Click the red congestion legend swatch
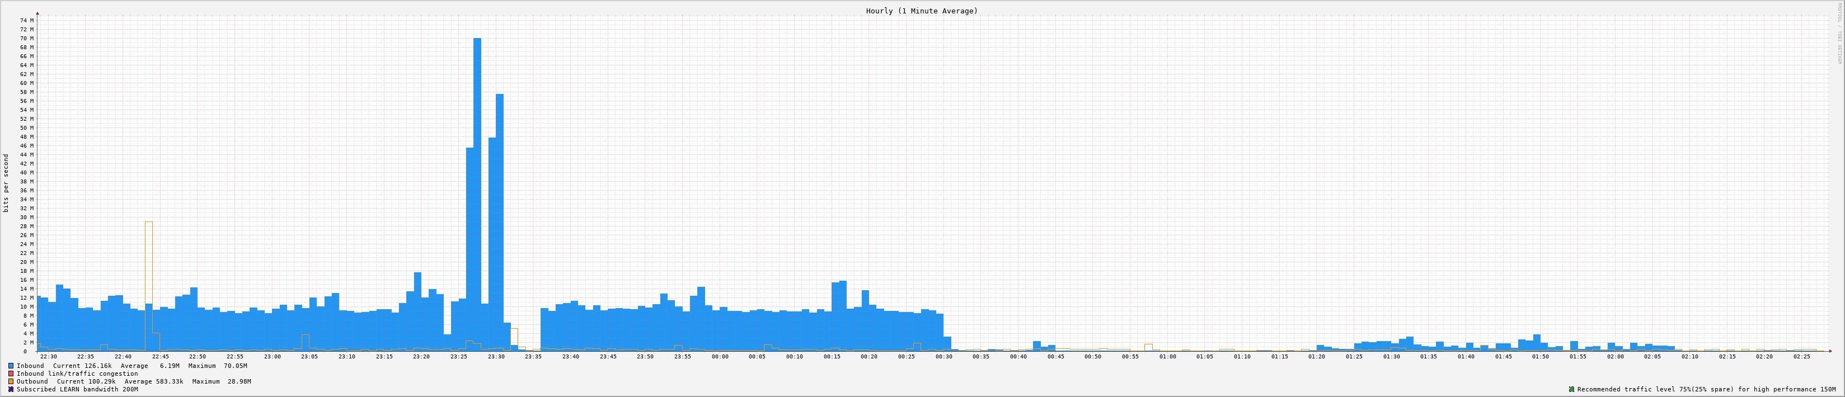This screenshot has width=1845, height=397. (11, 374)
